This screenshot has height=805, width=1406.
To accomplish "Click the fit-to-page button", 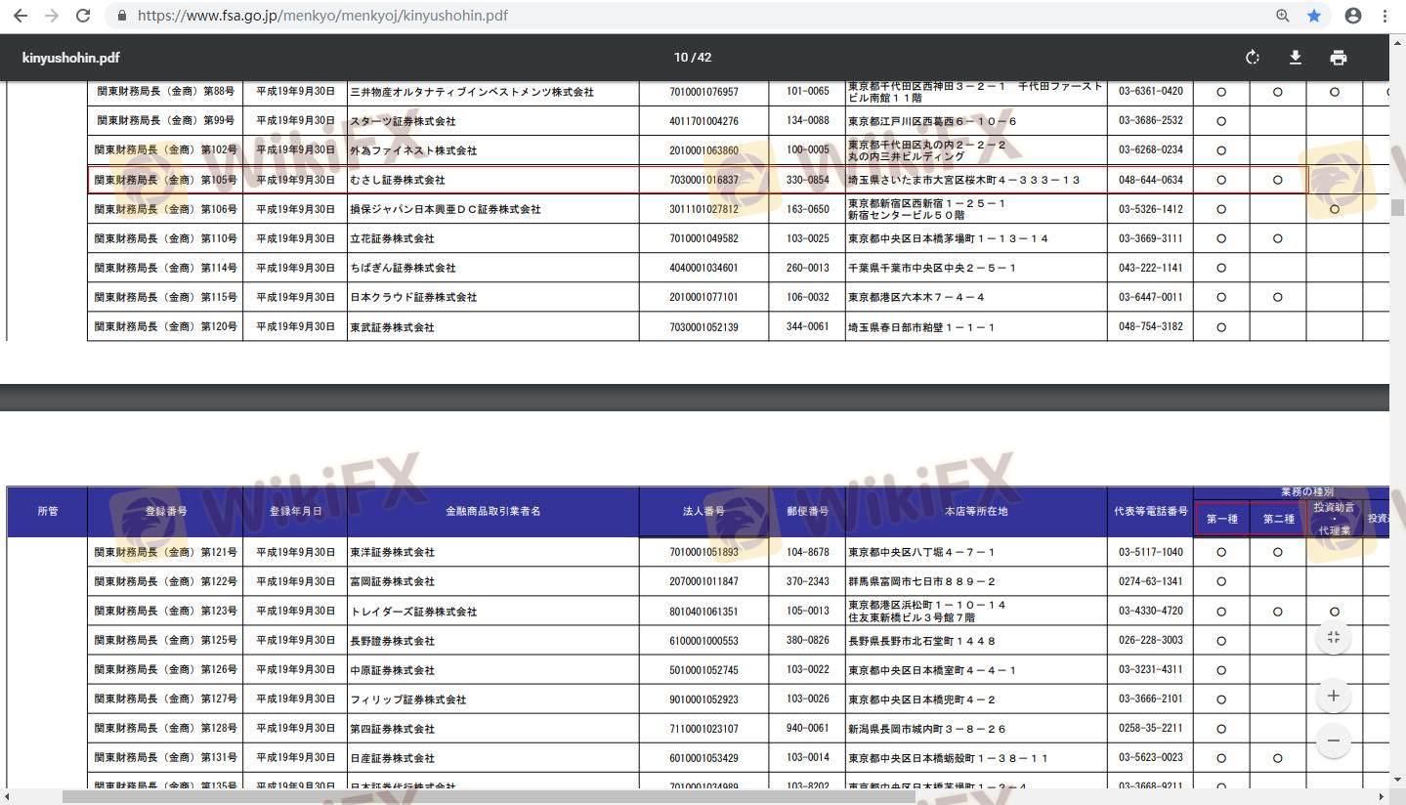I will click(x=1334, y=638).
